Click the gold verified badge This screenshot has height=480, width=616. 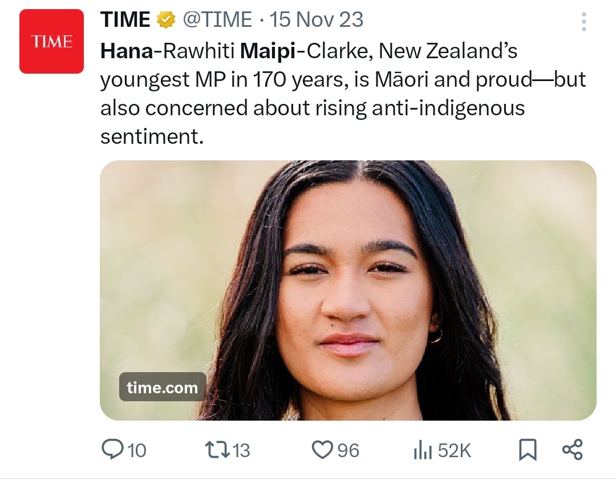(x=165, y=21)
